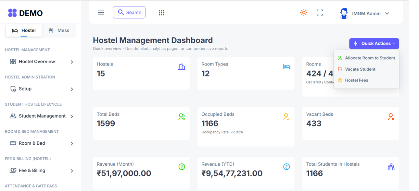Select Vacate Student from Quick Actions menu
Viewport: 419px width, 191px height.
click(x=360, y=69)
